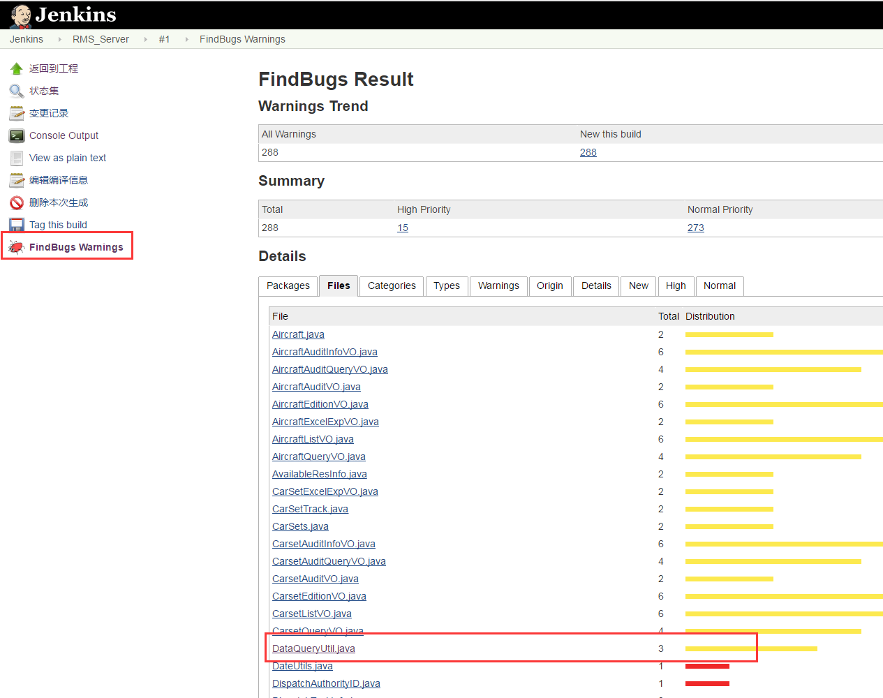The width and height of the screenshot is (883, 698).
Task: Click the Tag this build save icon
Action: tap(17, 225)
